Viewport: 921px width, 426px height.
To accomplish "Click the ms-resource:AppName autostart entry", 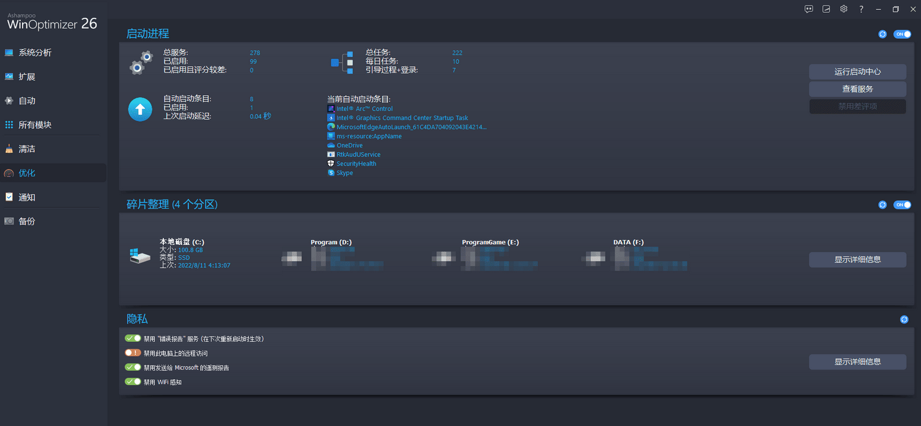I will pyautogui.click(x=369, y=136).
